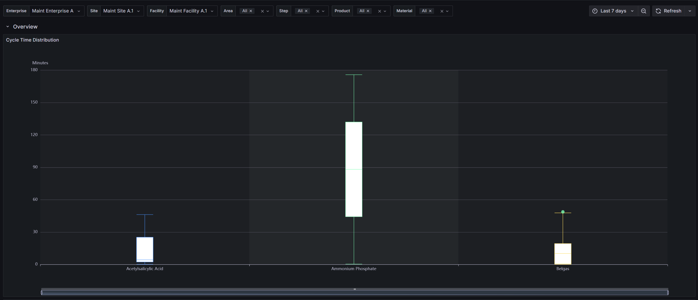Expand the Facility dropdown Maint Facility A.1

(191, 11)
